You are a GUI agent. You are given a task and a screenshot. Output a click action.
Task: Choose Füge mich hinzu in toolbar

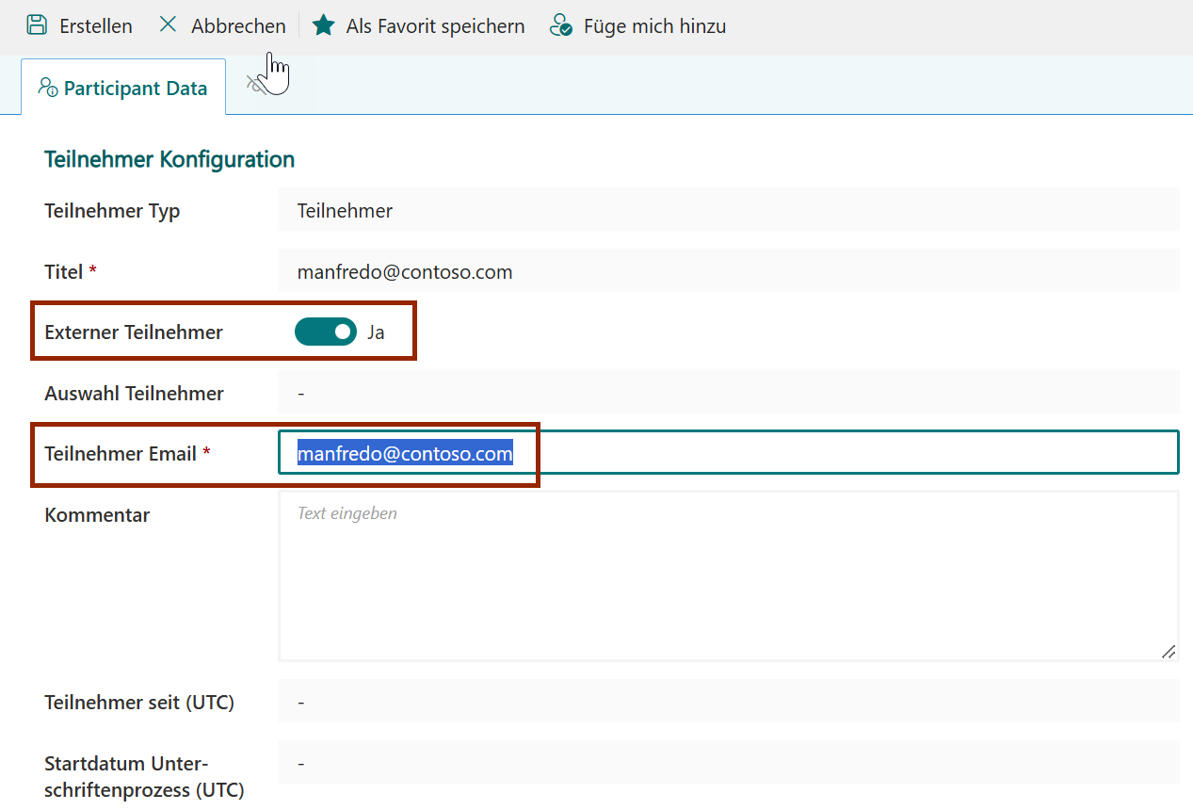(654, 26)
